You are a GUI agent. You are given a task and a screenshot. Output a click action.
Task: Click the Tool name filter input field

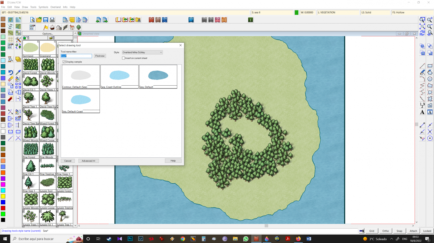coord(76,56)
